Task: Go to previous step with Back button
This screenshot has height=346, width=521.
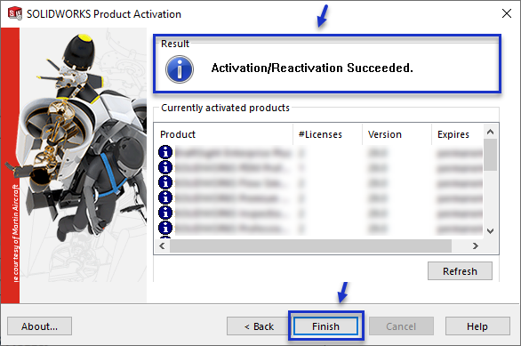Action: click(x=259, y=326)
